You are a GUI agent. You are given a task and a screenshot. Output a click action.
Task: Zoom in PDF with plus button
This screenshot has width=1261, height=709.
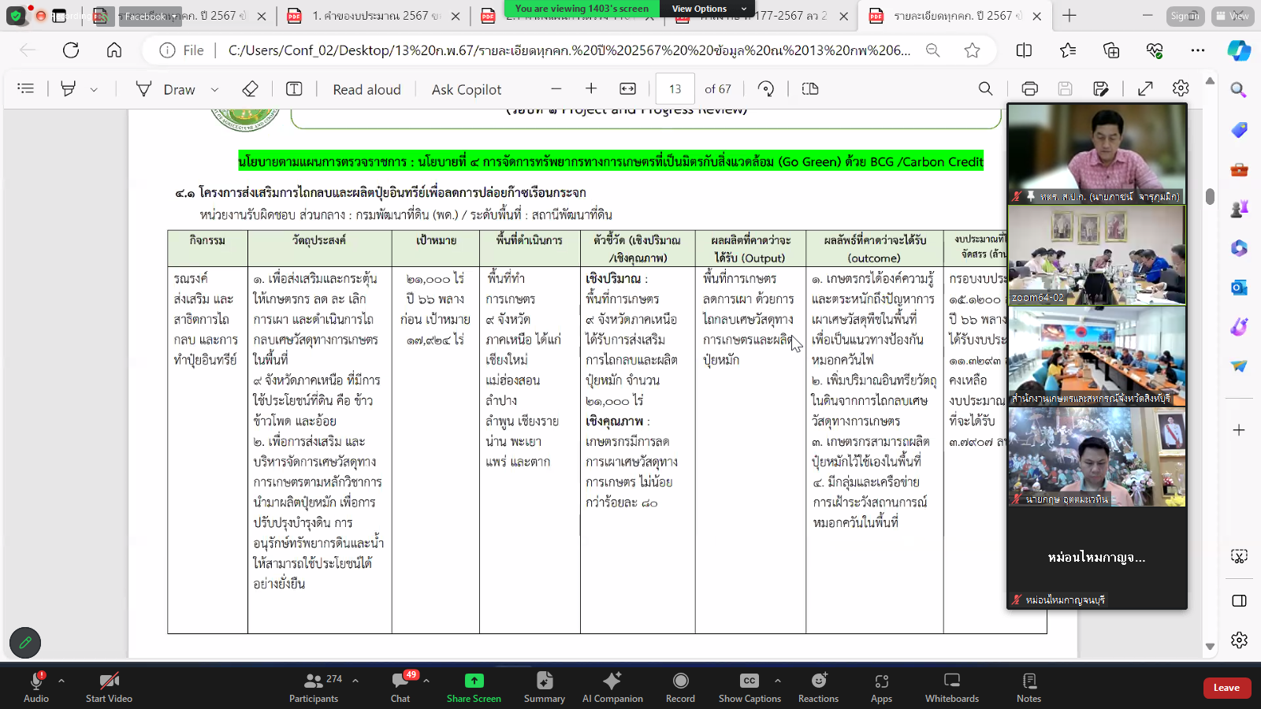[591, 89]
